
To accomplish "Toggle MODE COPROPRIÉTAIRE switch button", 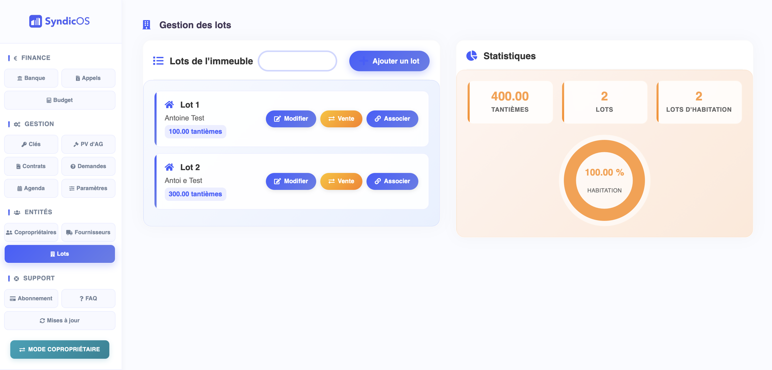I will (60, 349).
